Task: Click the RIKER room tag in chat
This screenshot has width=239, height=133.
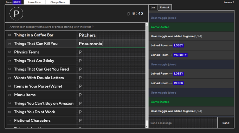Action: pos(179,83)
